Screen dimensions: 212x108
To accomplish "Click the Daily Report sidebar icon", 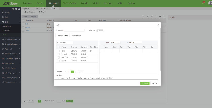I will point(3,63).
